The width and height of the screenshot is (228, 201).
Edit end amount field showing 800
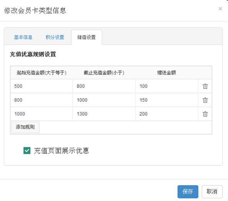(104, 86)
